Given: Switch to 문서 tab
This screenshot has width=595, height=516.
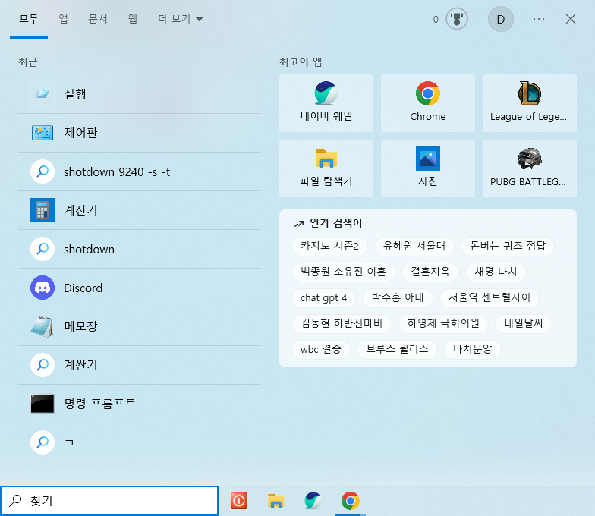Looking at the screenshot, I should click(x=98, y=19).
